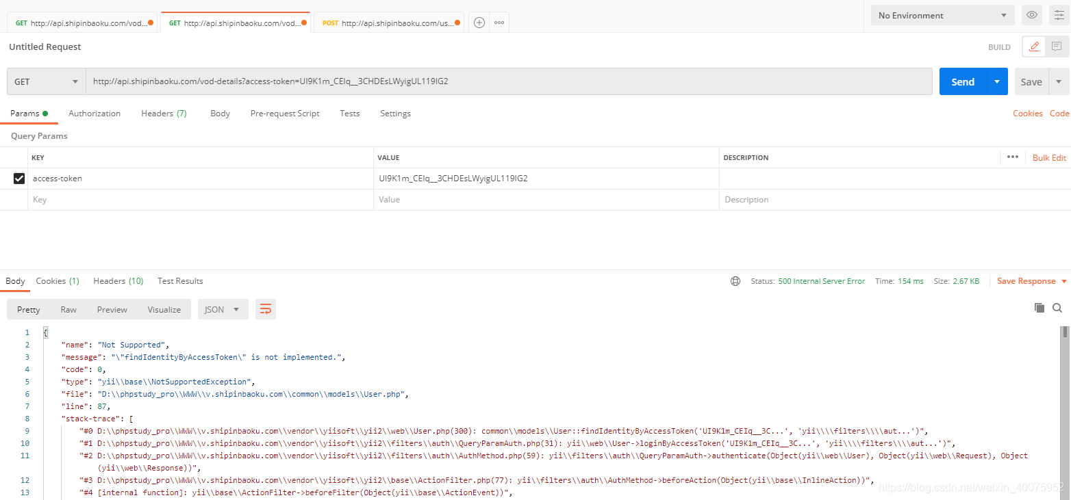Click the Bulk Edit link
Viewport: 1071px width, 500px height.
point(1049,157)
